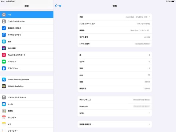Viewport: 176px width, 132px height.
Task: Tap the memn0ck - iPad Pro 12.9 name value
Action: [136, 17]
